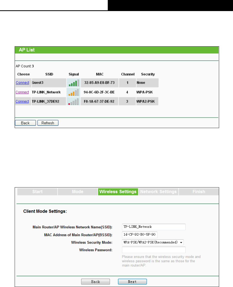The image size is (233, 287).
Task: Click the Back button in AP List
Action: click(x=25, y=123)
